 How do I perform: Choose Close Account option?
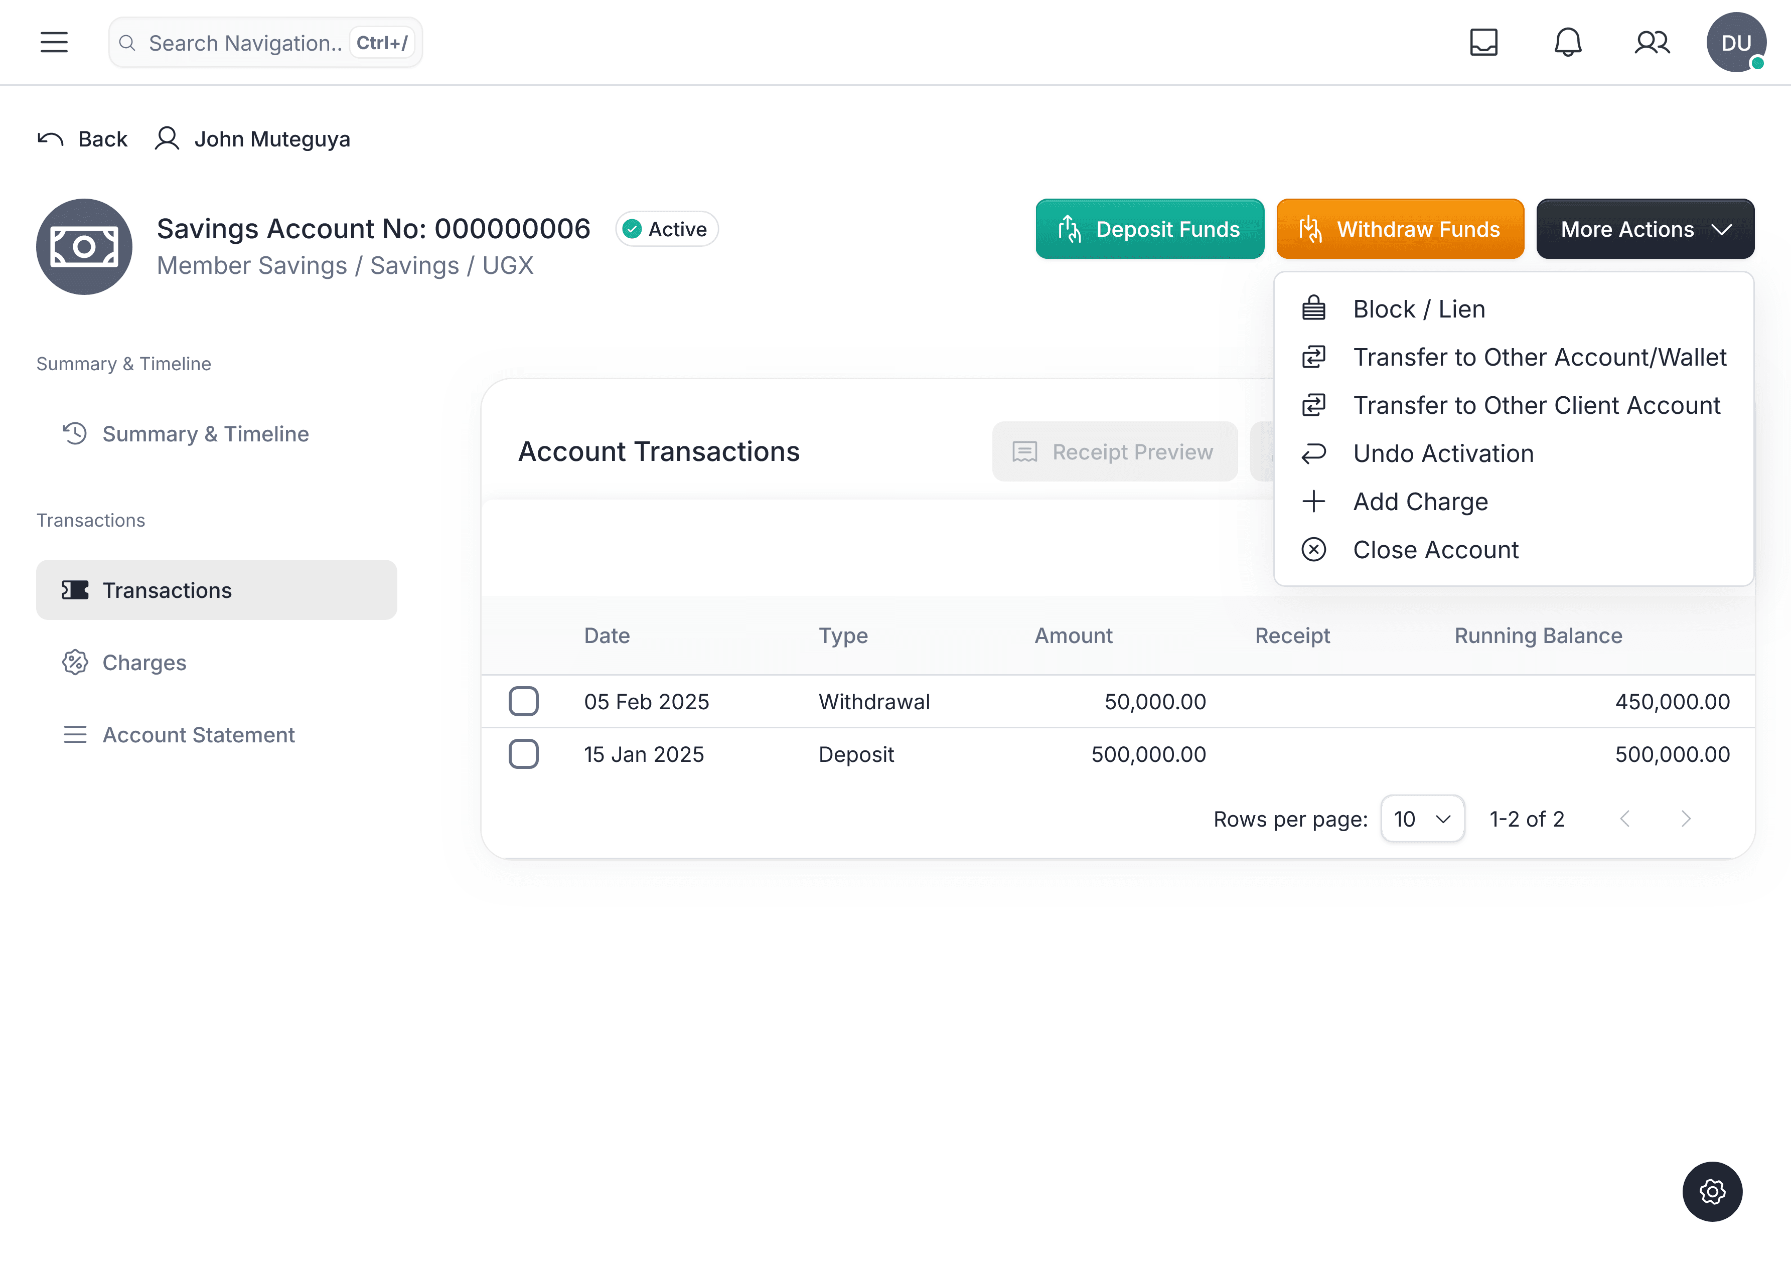pyautogui.click(x=1435, y=550)
